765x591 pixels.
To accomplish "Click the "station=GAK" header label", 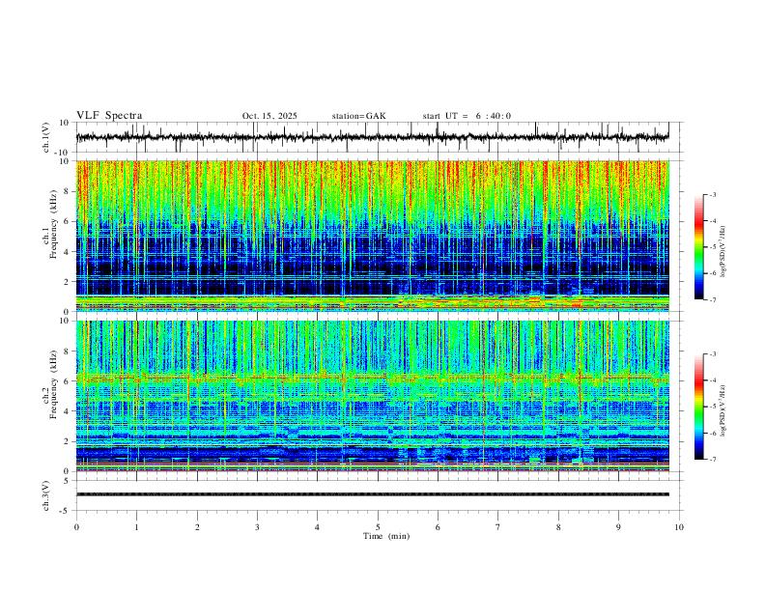I will click(x=358, y=116).
